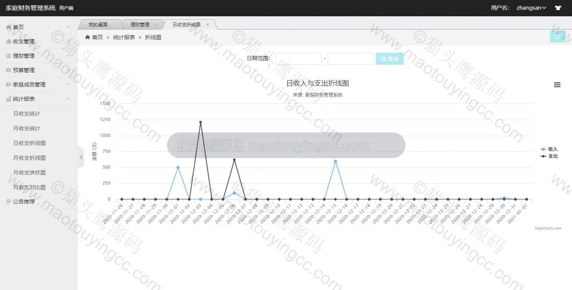The width and height of the screenshot is (572, 290).
Task: Click the 收支管理 sidebar icon
Action: 9,41
